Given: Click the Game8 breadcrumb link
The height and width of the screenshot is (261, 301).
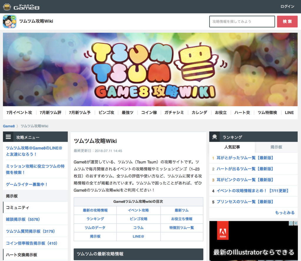Looking at the screenshot, I should coord(9,126).
